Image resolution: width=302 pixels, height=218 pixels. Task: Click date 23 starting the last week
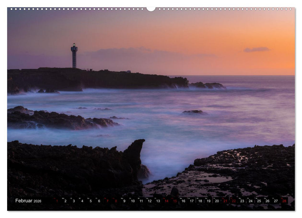(x=242, y=201)
